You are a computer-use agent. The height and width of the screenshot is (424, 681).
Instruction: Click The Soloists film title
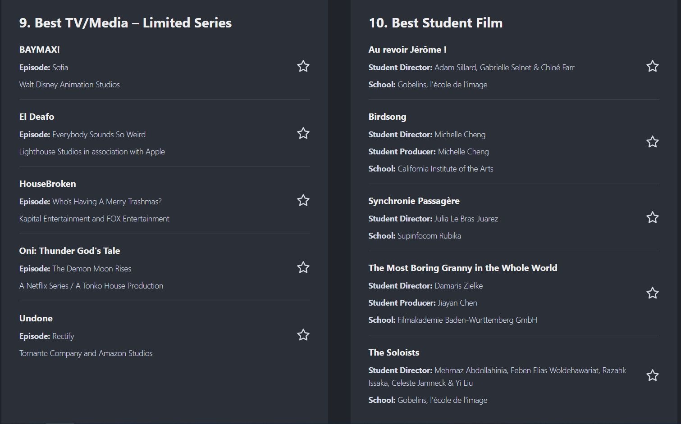coord(393,352)
